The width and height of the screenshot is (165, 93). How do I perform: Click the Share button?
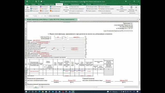[134, 4]
